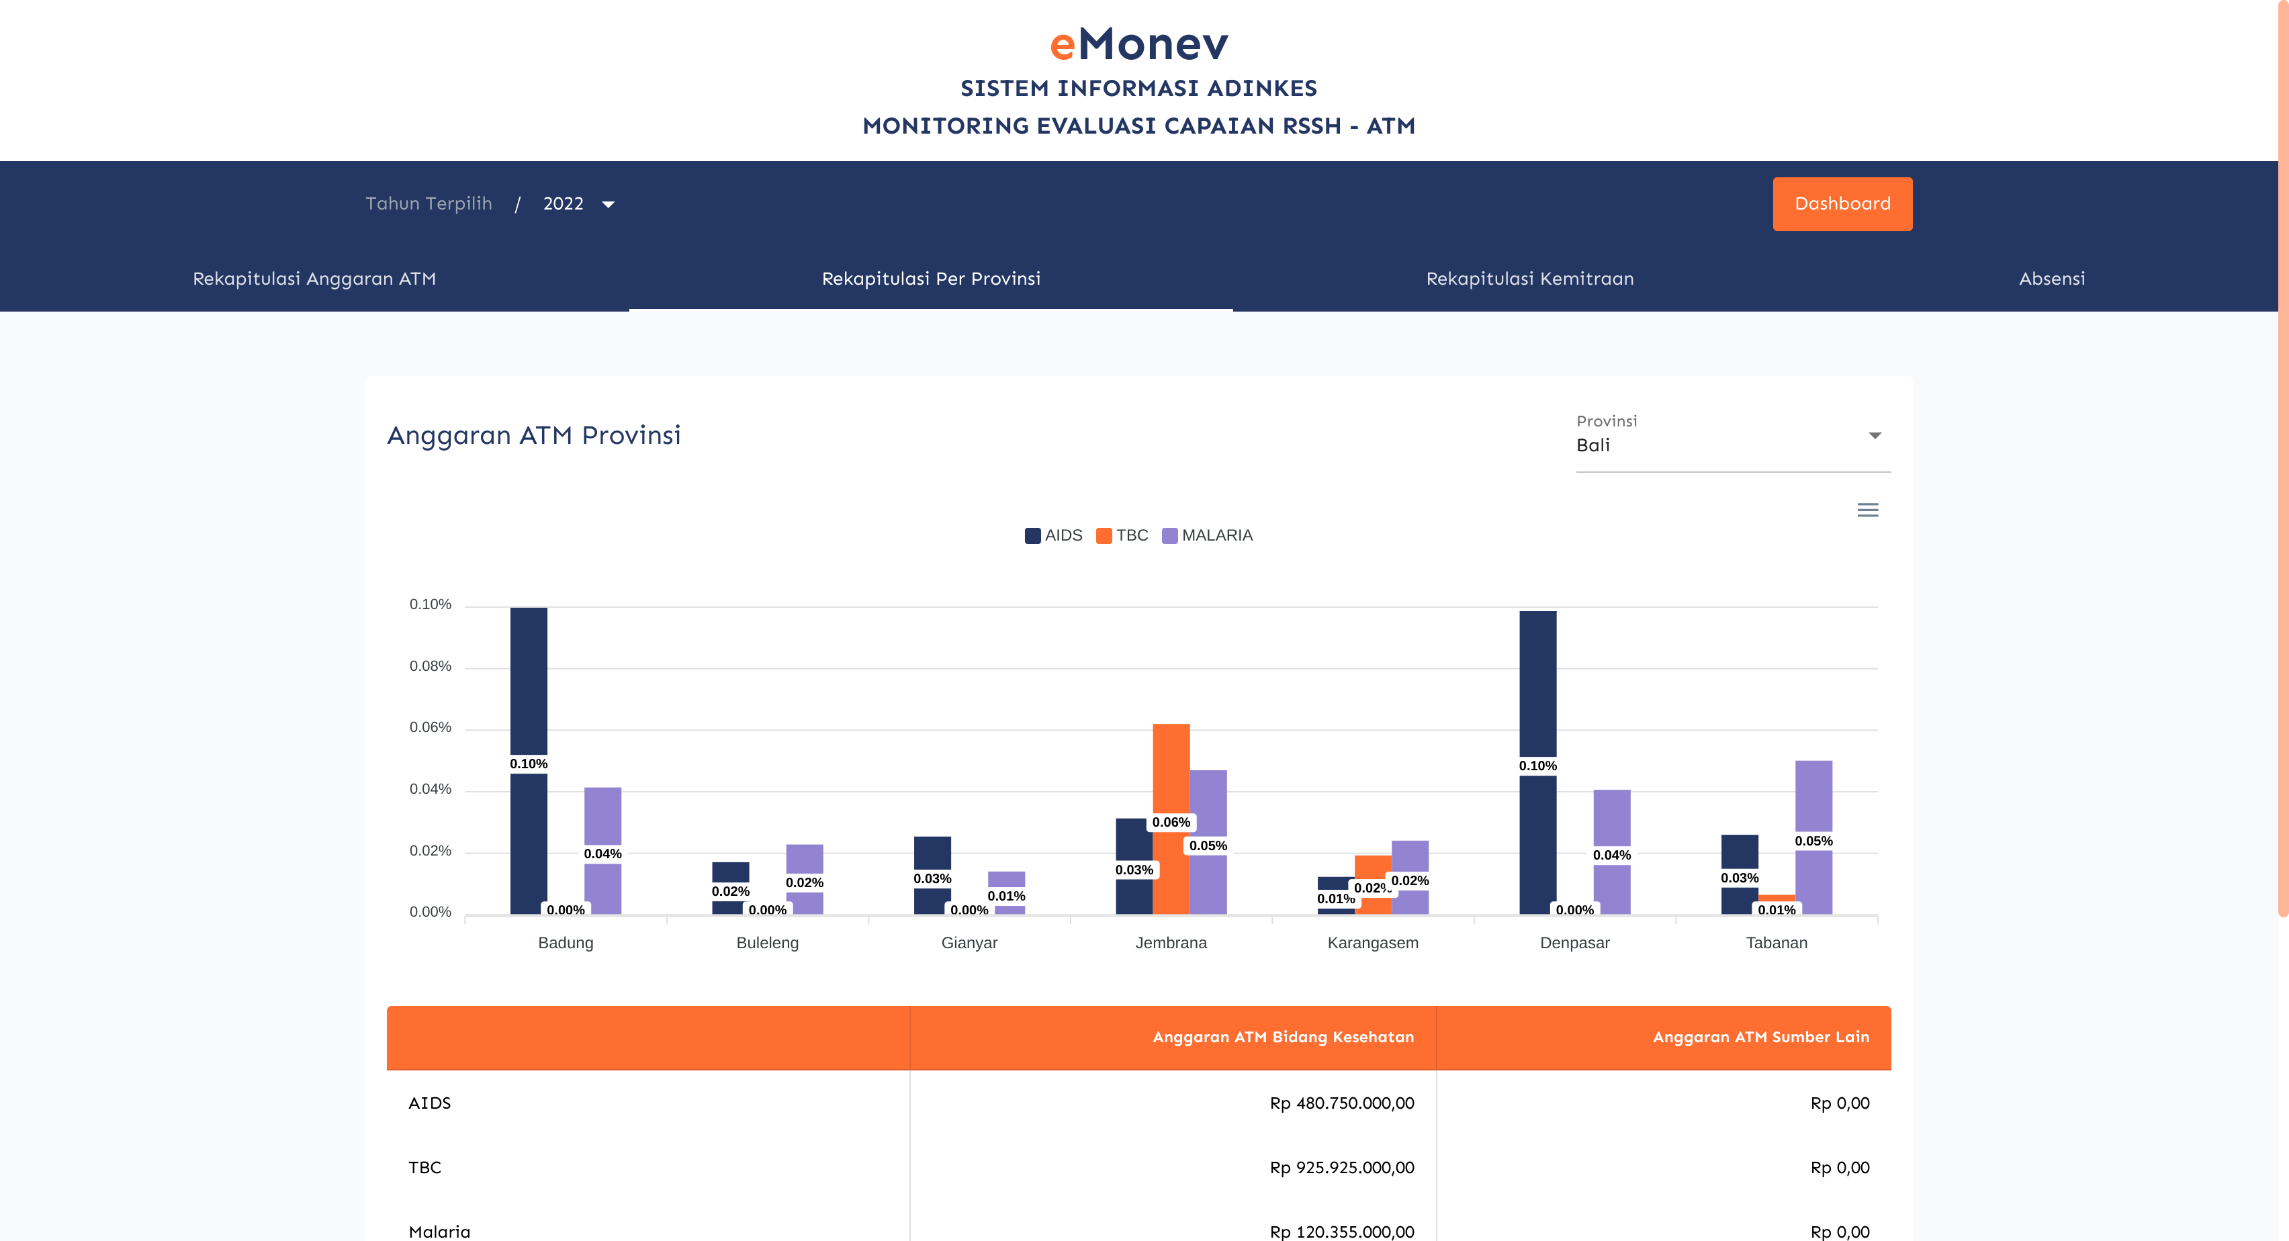Image resolution: width=2289 pixels, height=1241 pixels.
Task: Select Rekapitulasi Per Provinsi tab
Action: point(930,279)
